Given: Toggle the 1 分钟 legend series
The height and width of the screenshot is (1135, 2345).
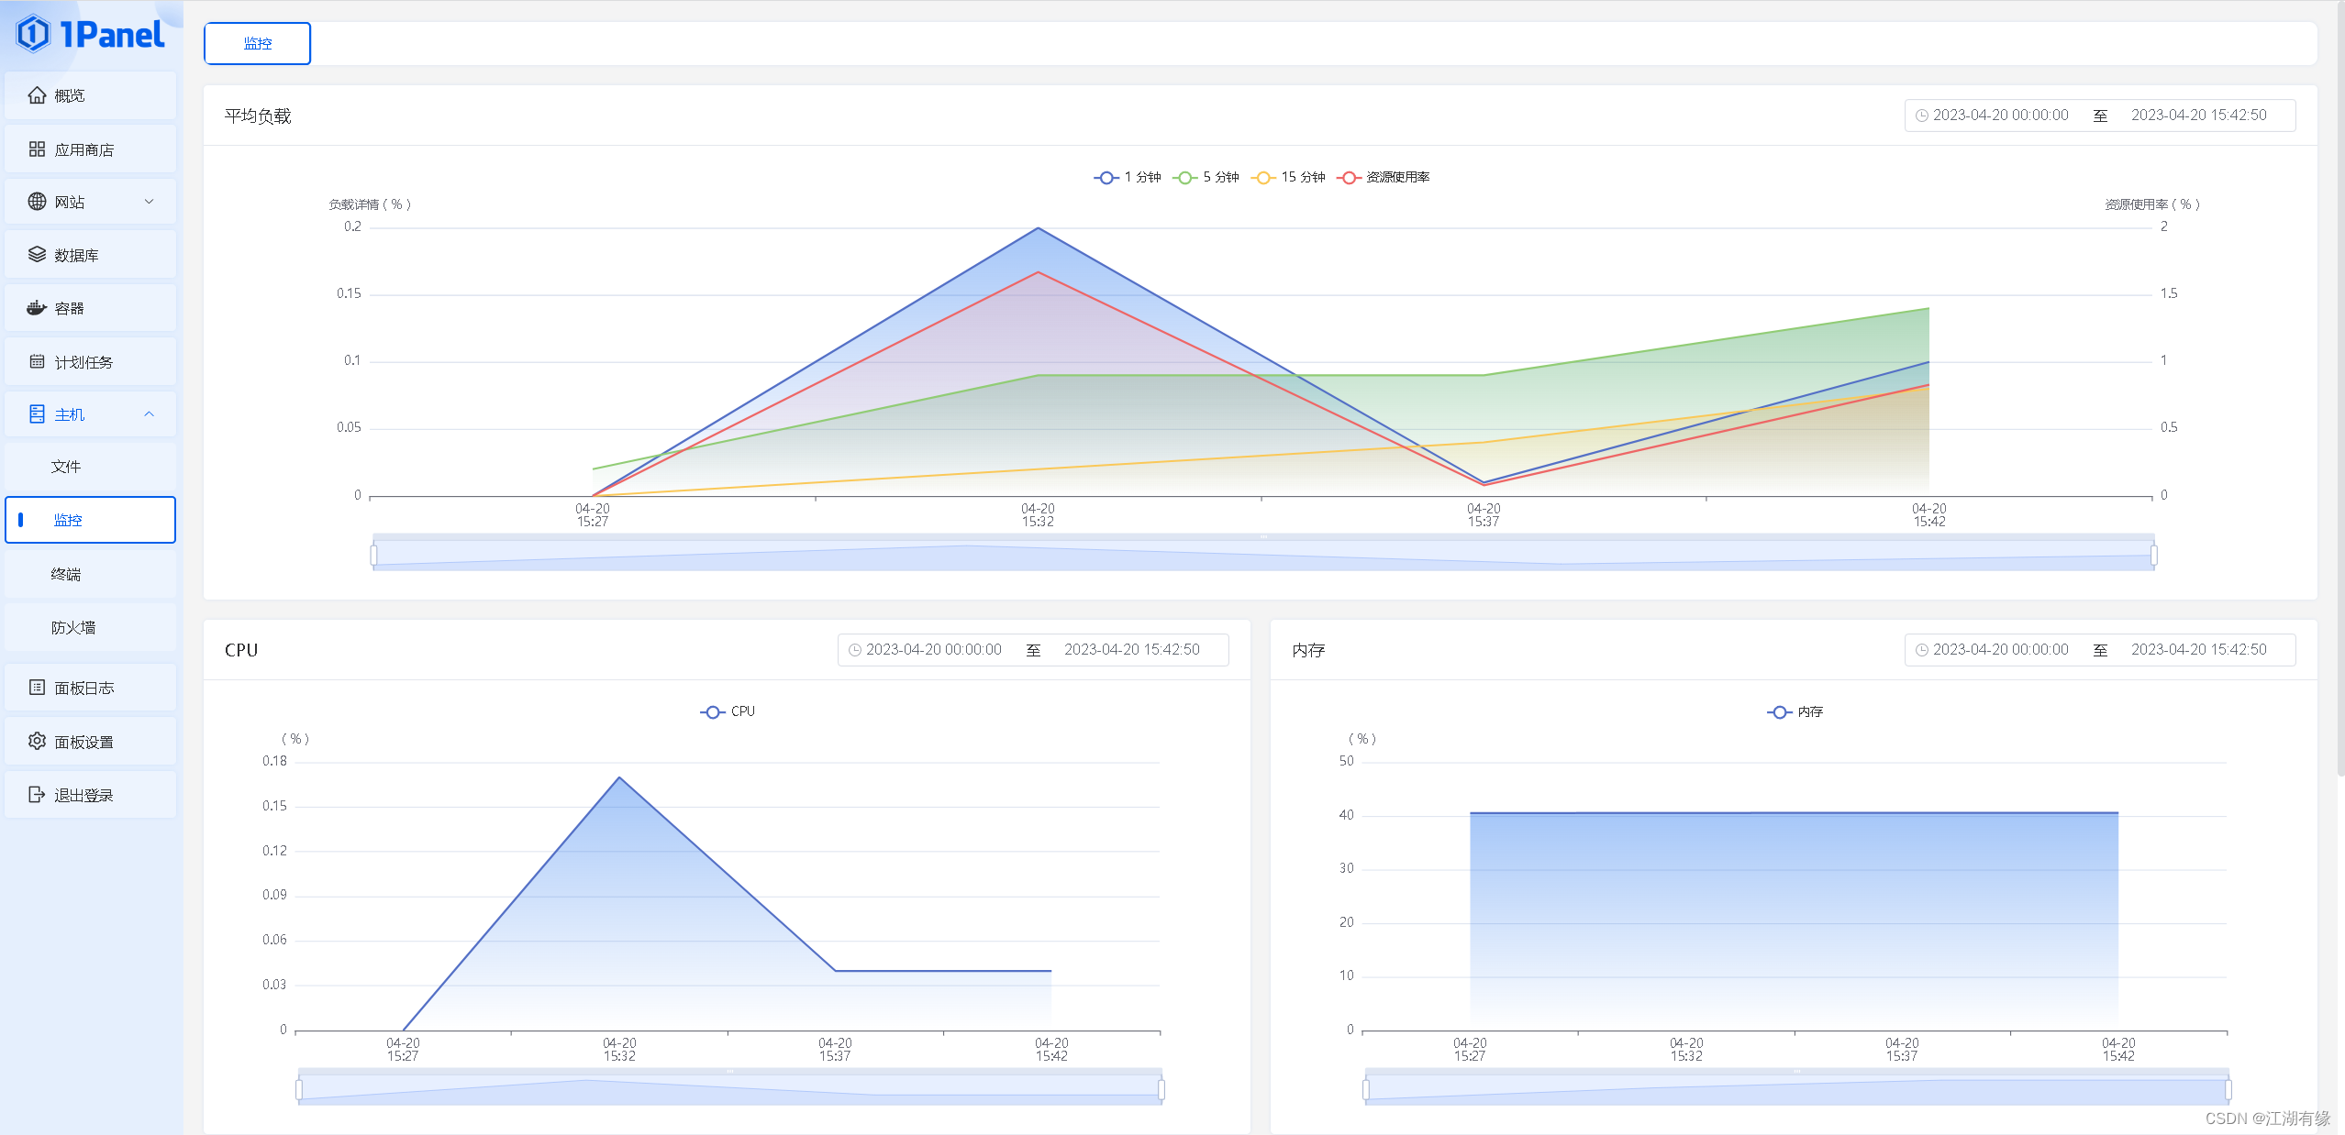Looking at the screenshot, I should [1128, 177].
